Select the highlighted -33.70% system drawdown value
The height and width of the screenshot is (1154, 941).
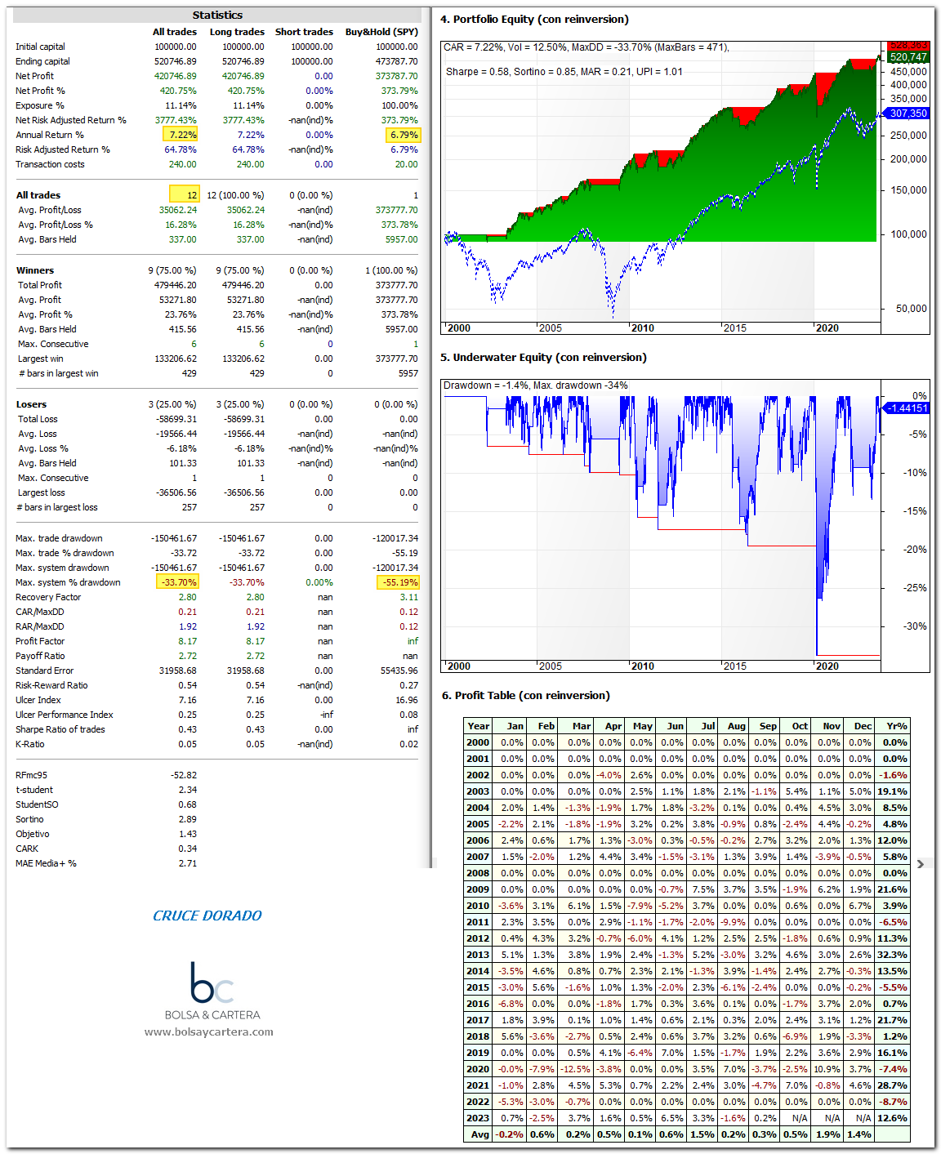(177, 582)
